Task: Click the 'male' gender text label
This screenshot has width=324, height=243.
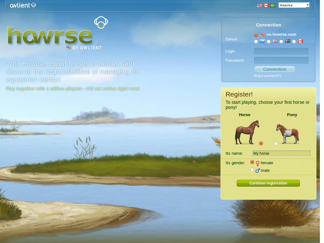Action: pyautogui.click(x=265, y=171)
